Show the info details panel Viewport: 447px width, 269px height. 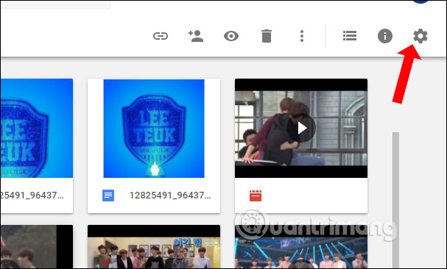tap(385, 36)
